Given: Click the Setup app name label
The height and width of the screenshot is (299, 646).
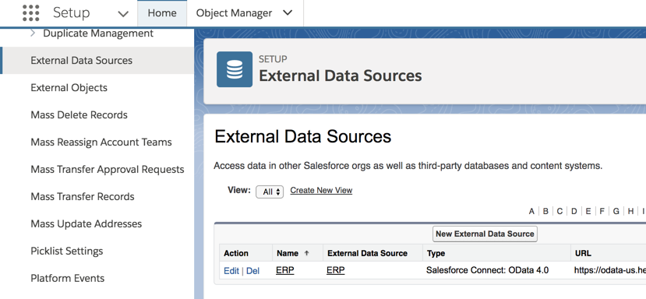Looking at the screenshot, I should tap(71, 13).
